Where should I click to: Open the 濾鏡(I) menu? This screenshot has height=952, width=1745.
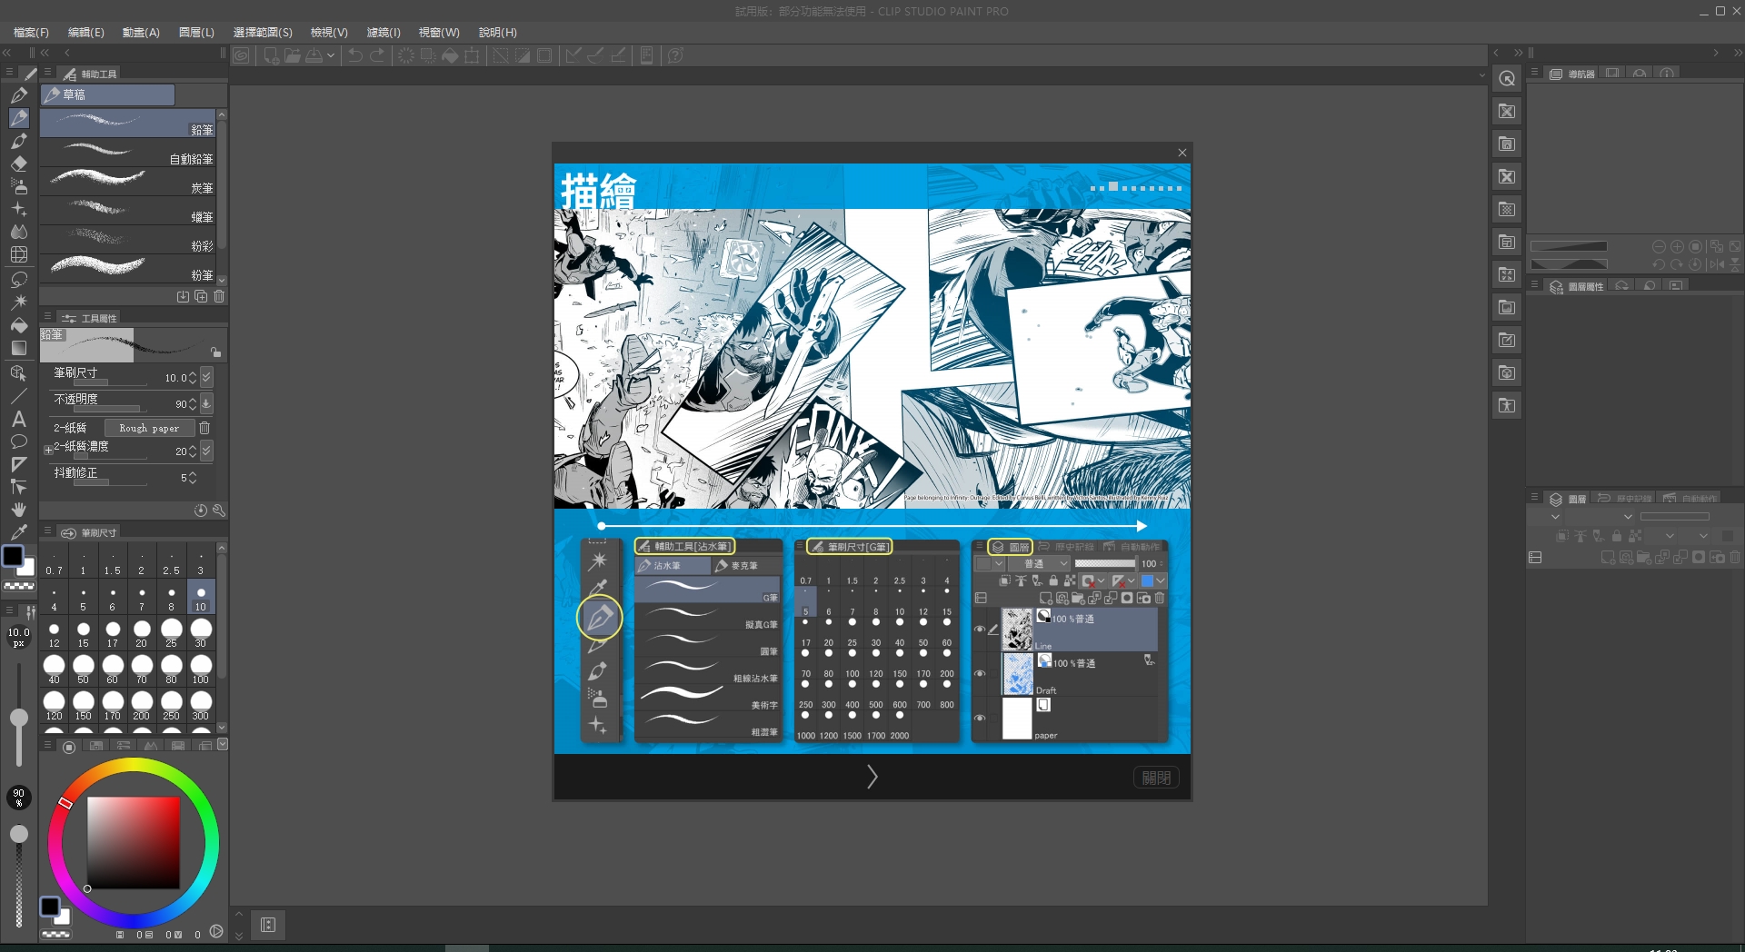tap(384, 32)
